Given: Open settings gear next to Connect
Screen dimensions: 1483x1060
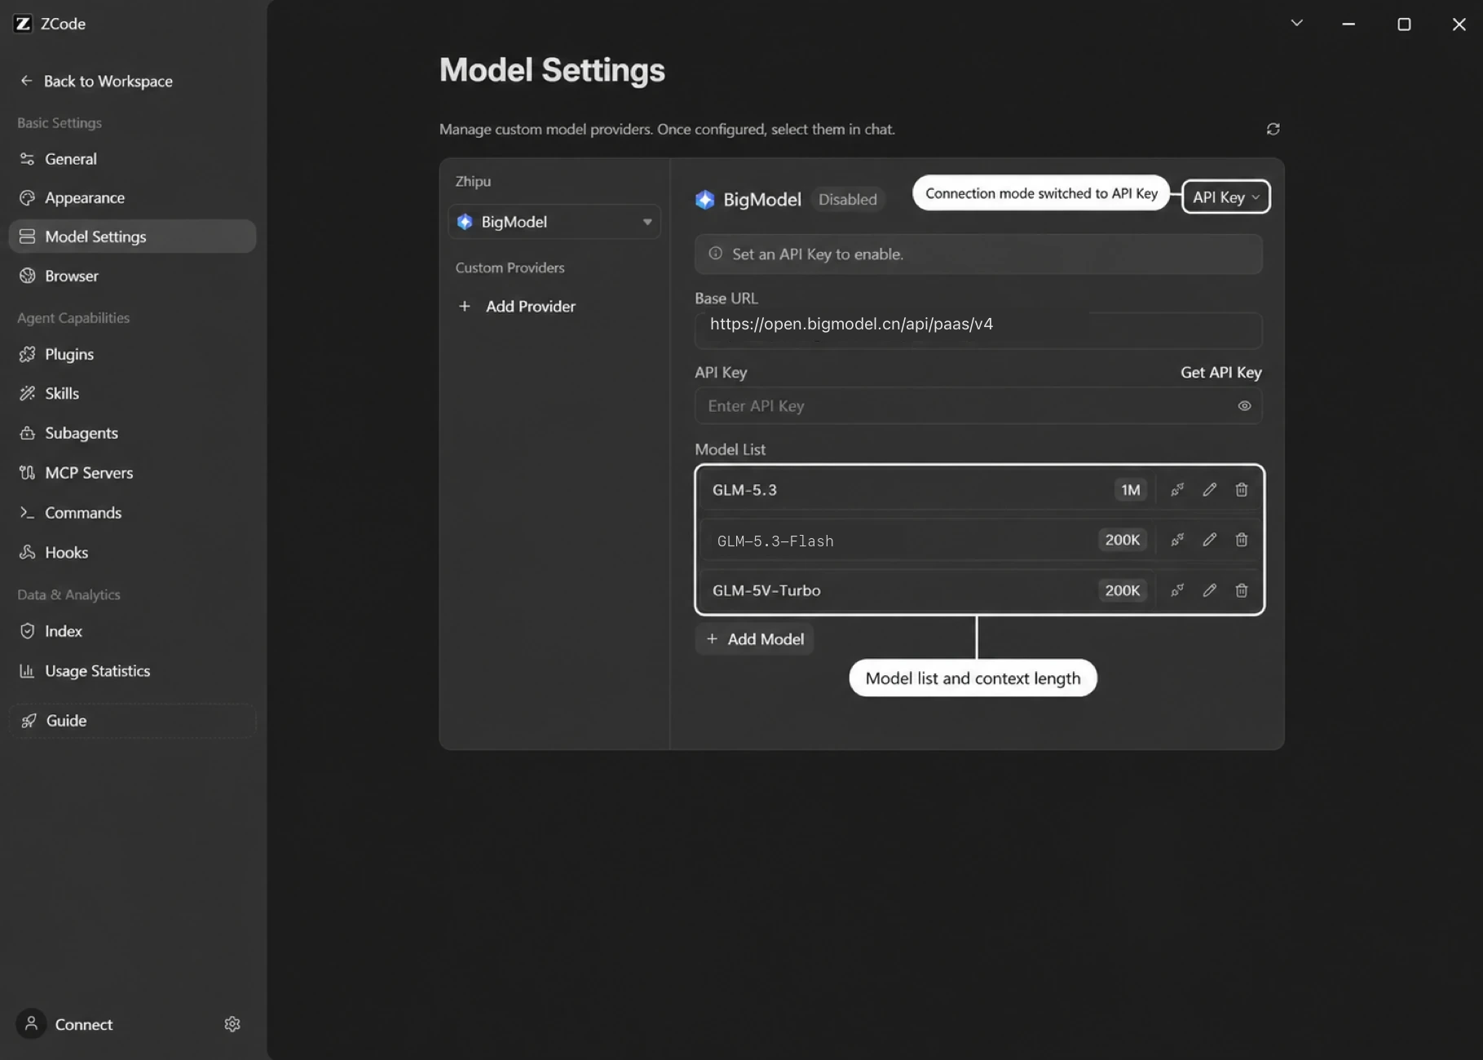Looking at the screenshot, I should pos(232,1024).
